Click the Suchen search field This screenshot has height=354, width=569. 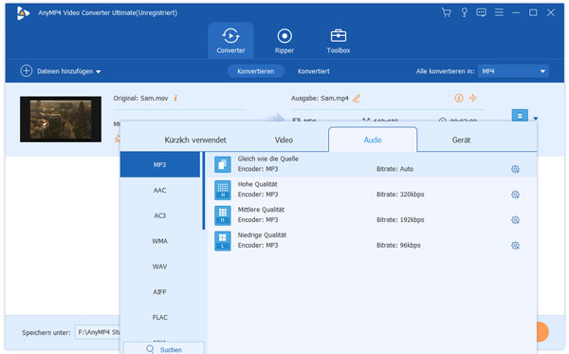pos(164,349)
